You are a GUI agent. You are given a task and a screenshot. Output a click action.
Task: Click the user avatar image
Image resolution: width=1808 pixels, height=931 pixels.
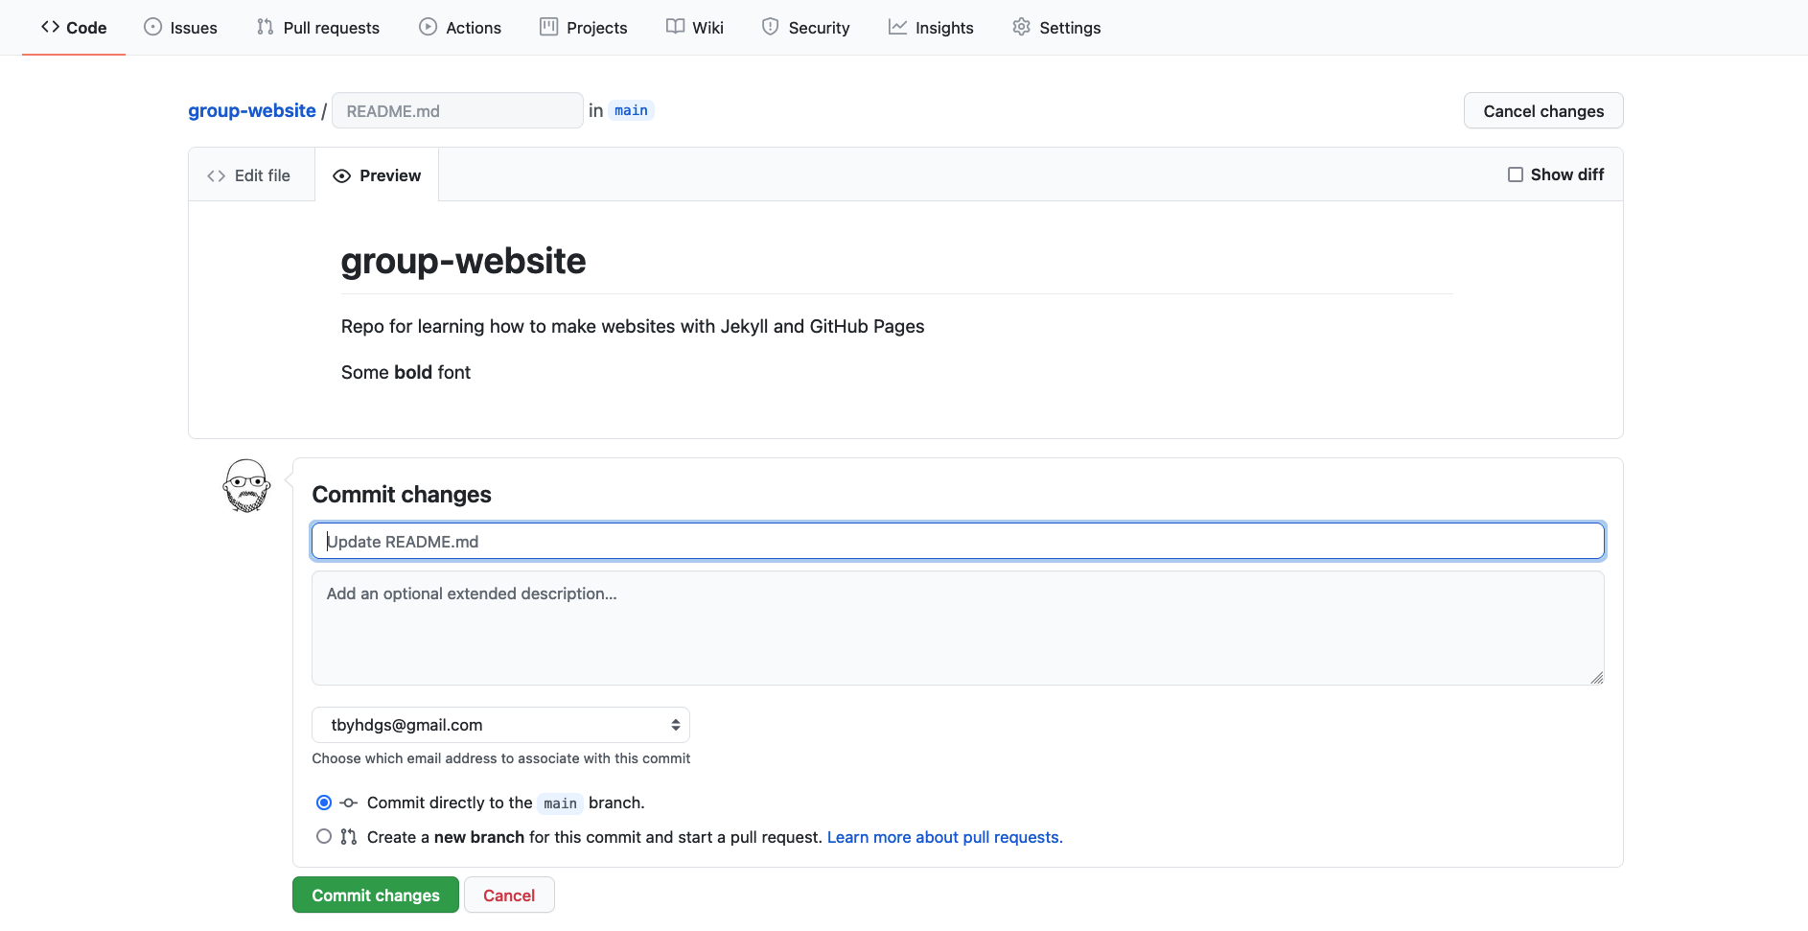(247, 485)
